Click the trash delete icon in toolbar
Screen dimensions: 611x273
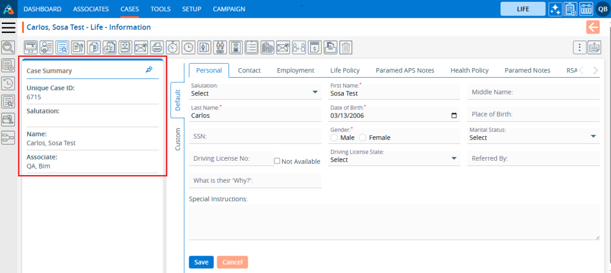(346, 47)
